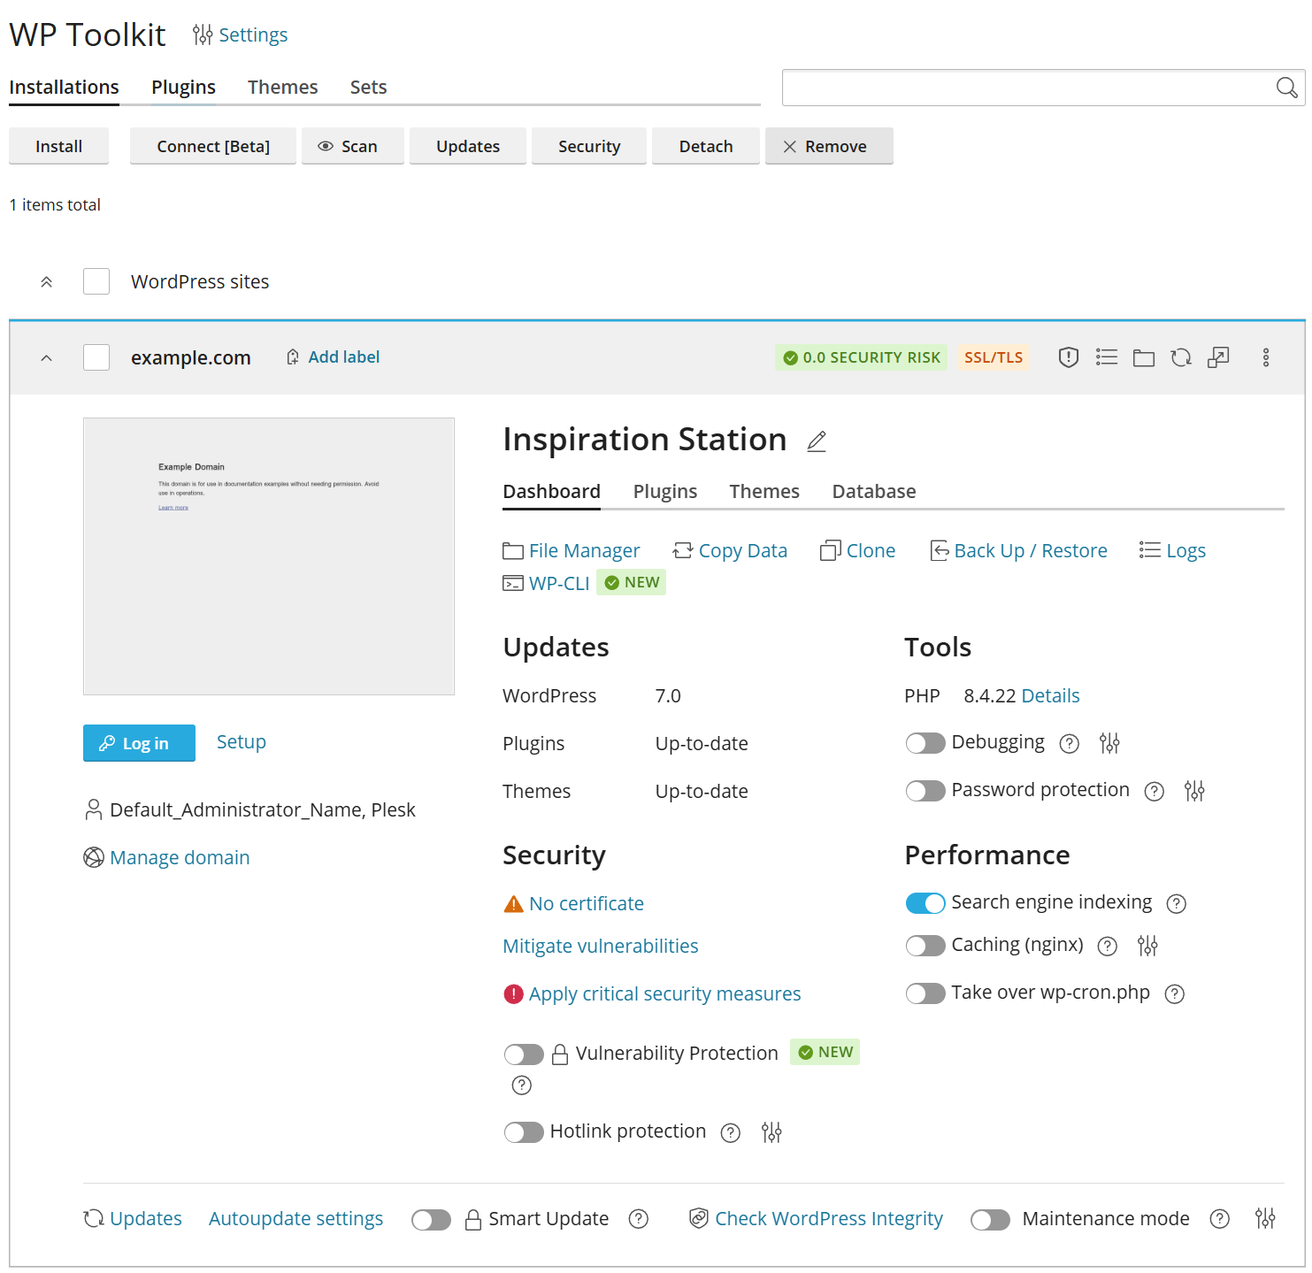Show help for Debugging option

click(x=1070, y=744)
